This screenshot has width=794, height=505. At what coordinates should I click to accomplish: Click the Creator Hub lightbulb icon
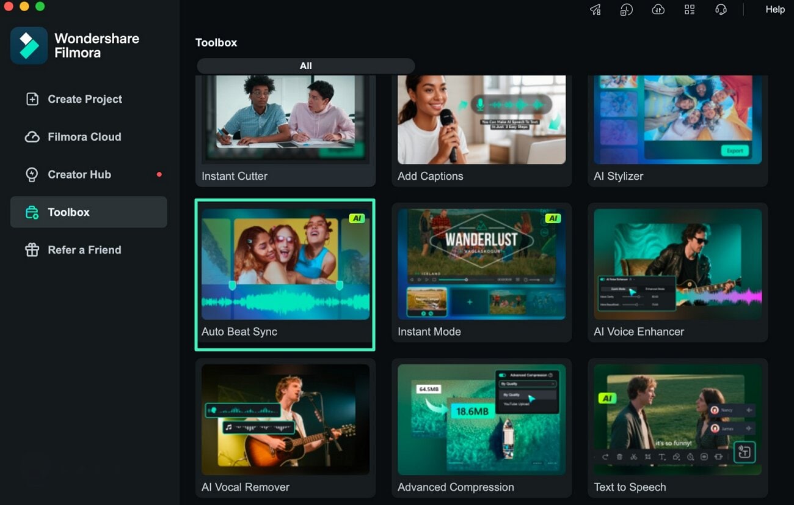point(32,175)
